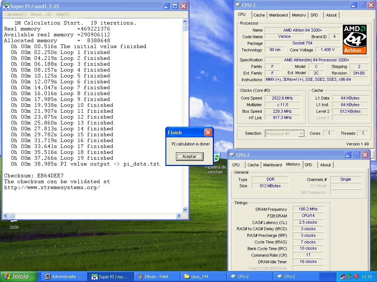Click the 180.2 MHz DRAM Frequency field
The image size is (377, 282).
tap(308, 209)
